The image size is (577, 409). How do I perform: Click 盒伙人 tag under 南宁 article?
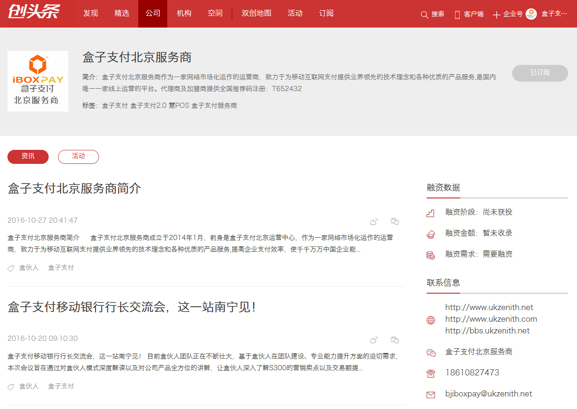point(29,387)
